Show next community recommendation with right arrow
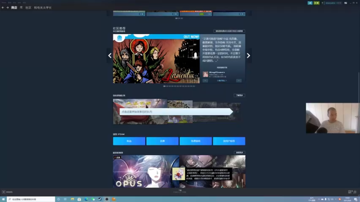 pos(248,55)
